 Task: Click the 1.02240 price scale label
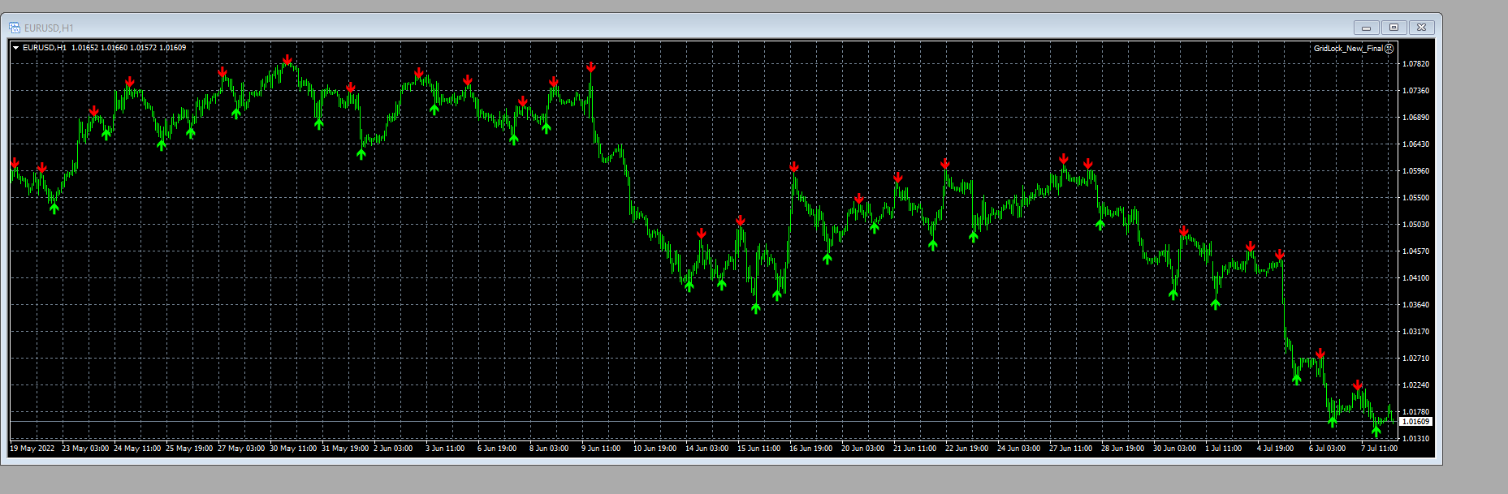1416,385
